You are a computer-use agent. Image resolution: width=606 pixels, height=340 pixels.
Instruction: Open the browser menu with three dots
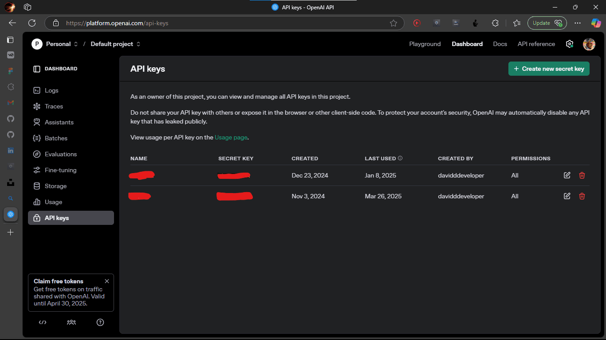[577, 23]
